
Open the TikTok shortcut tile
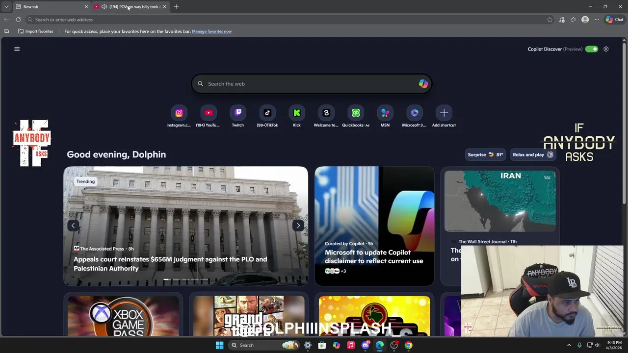pos(267,113)
